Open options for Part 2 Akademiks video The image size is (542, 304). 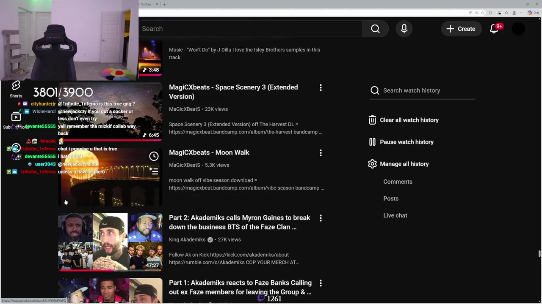(321, 218)
